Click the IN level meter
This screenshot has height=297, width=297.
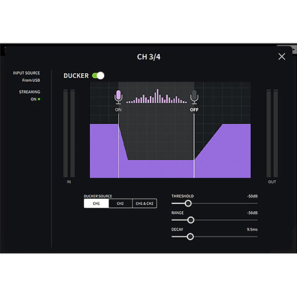point(69,133)
